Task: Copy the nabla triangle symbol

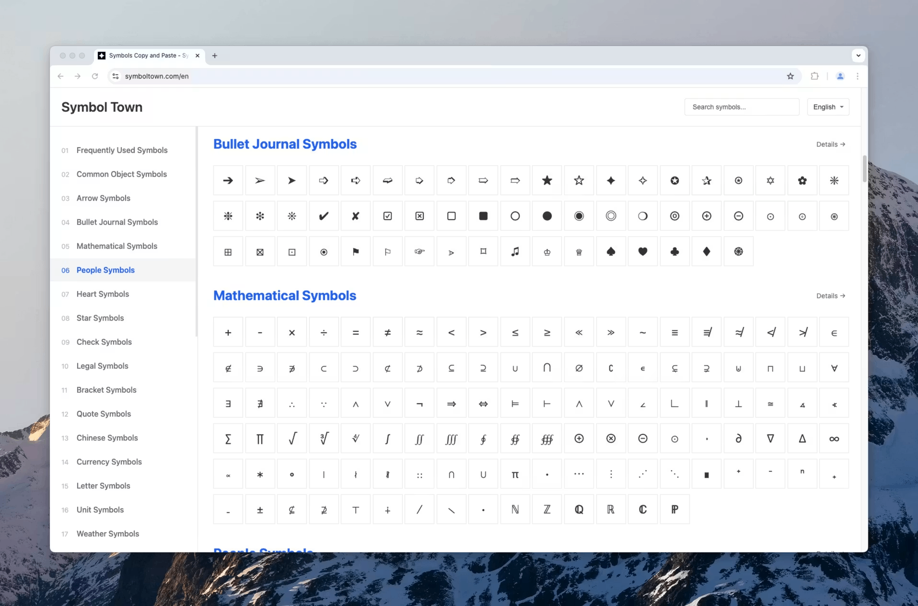Action: tap(770, 438)
